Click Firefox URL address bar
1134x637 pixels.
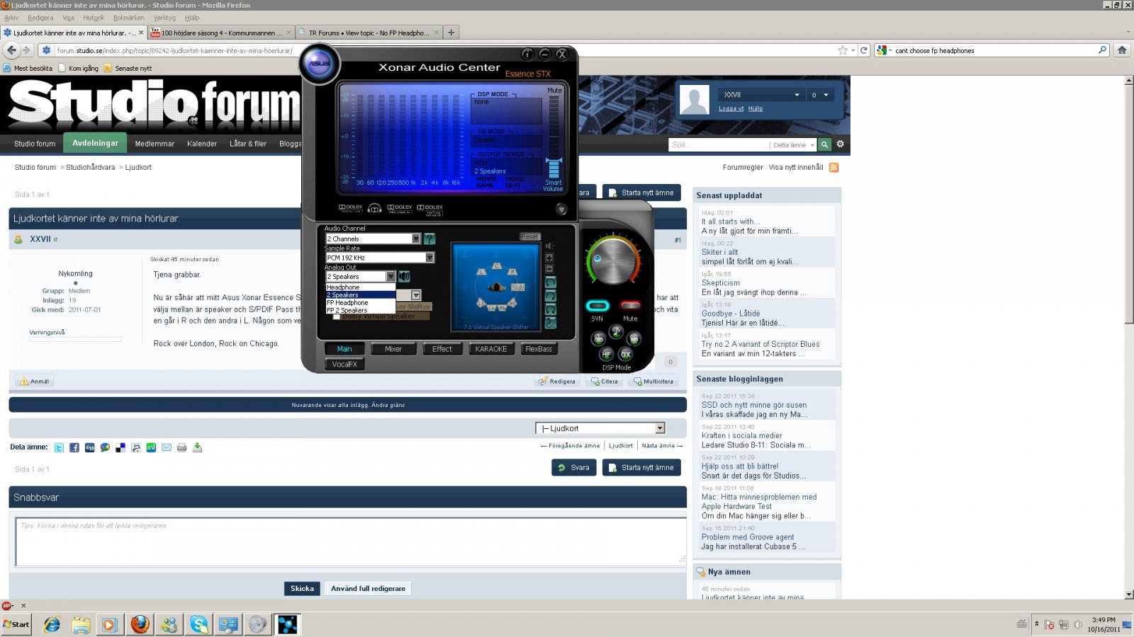point(447,50)
